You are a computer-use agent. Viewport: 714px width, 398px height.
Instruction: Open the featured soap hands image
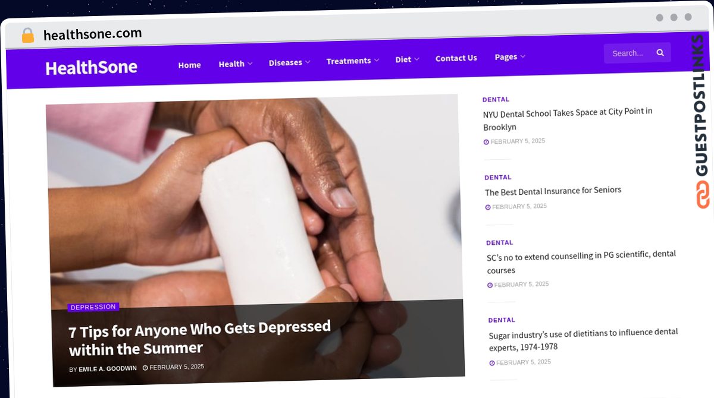255,202
